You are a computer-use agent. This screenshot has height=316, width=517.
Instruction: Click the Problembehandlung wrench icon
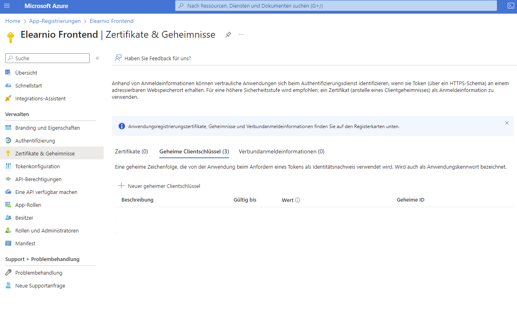pyautogui.click(x=8, y=273)
